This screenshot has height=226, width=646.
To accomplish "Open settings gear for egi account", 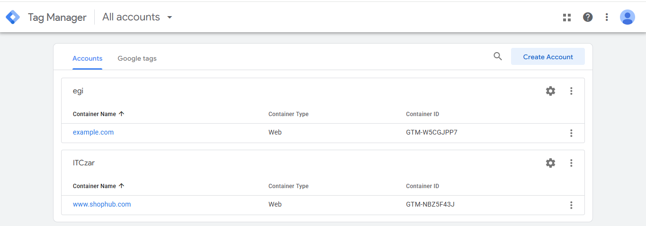I will 550,91.
